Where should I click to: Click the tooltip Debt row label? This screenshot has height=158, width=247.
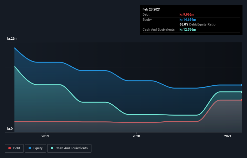(x=146, y=14)
